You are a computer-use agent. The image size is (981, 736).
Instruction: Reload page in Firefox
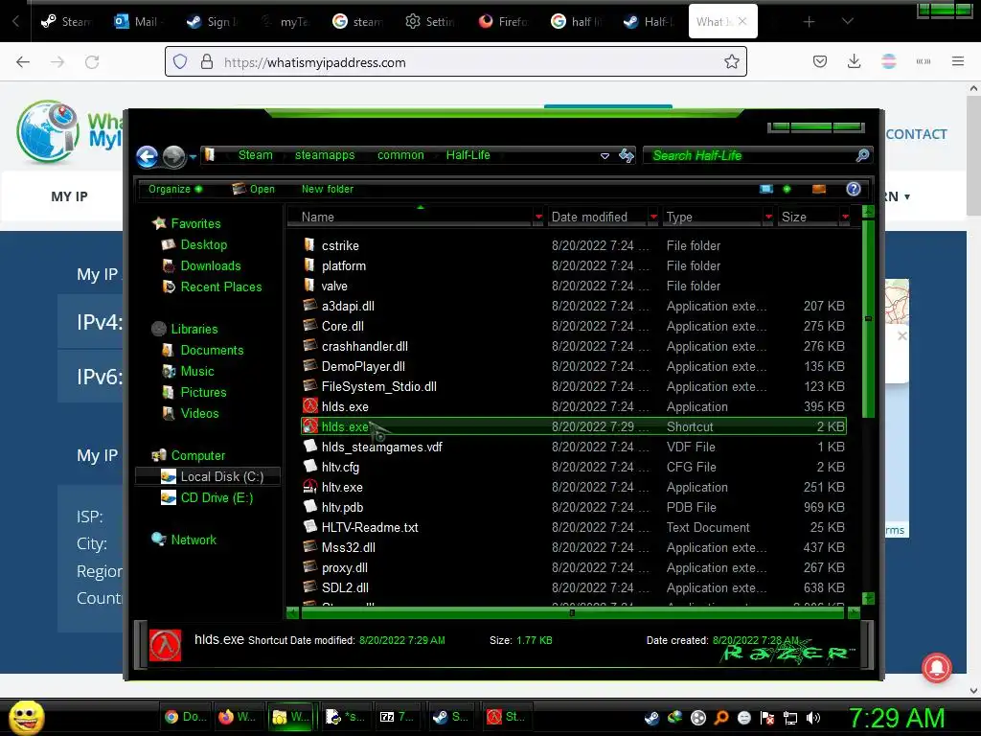coord(92,61)
